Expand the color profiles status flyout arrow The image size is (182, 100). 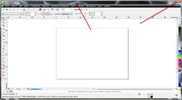[77, 97]
